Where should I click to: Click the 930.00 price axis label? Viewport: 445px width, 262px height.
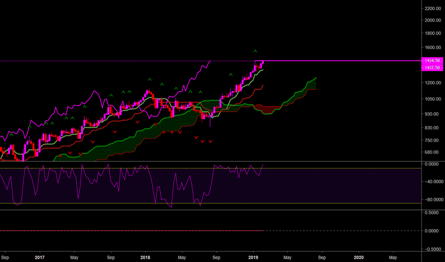point(432,114)
